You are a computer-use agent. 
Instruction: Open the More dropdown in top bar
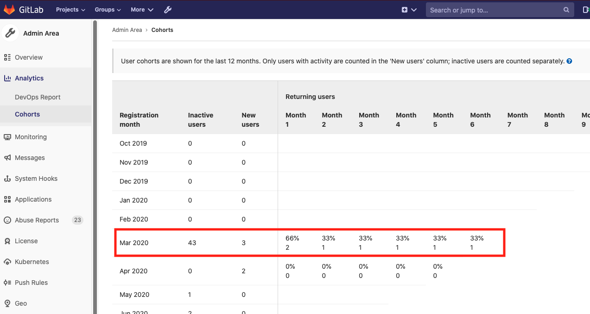141,9
